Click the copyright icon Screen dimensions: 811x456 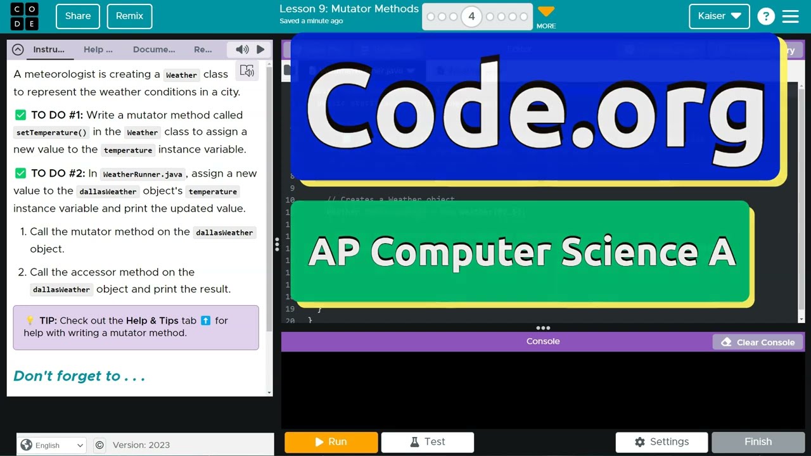(x=99, y=445)
